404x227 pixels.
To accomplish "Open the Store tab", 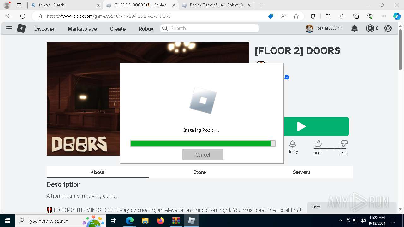I will 199,172.
